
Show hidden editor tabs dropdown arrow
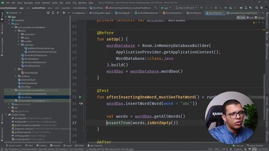tap(263, 13)
